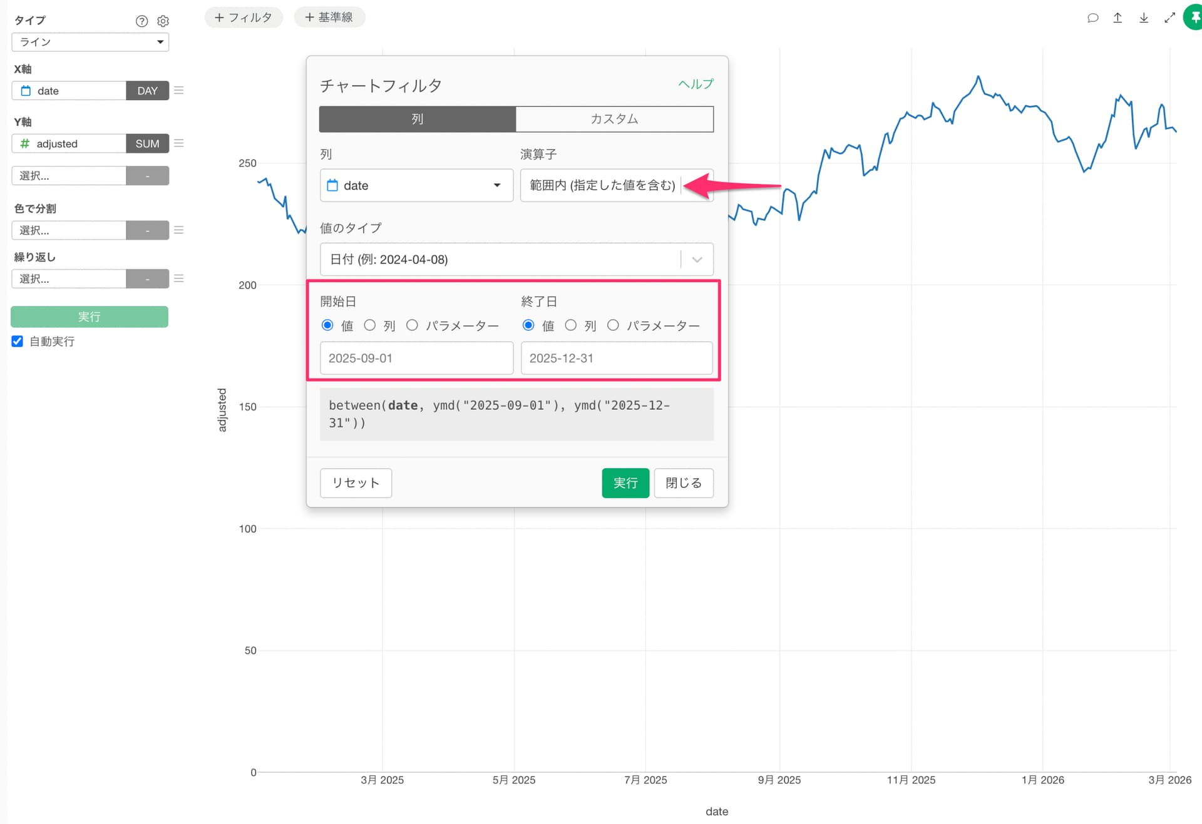Click the chart type help question-mark icon
The width and height of the screenshot is (1202, 824).
click(x=141, y=21)
